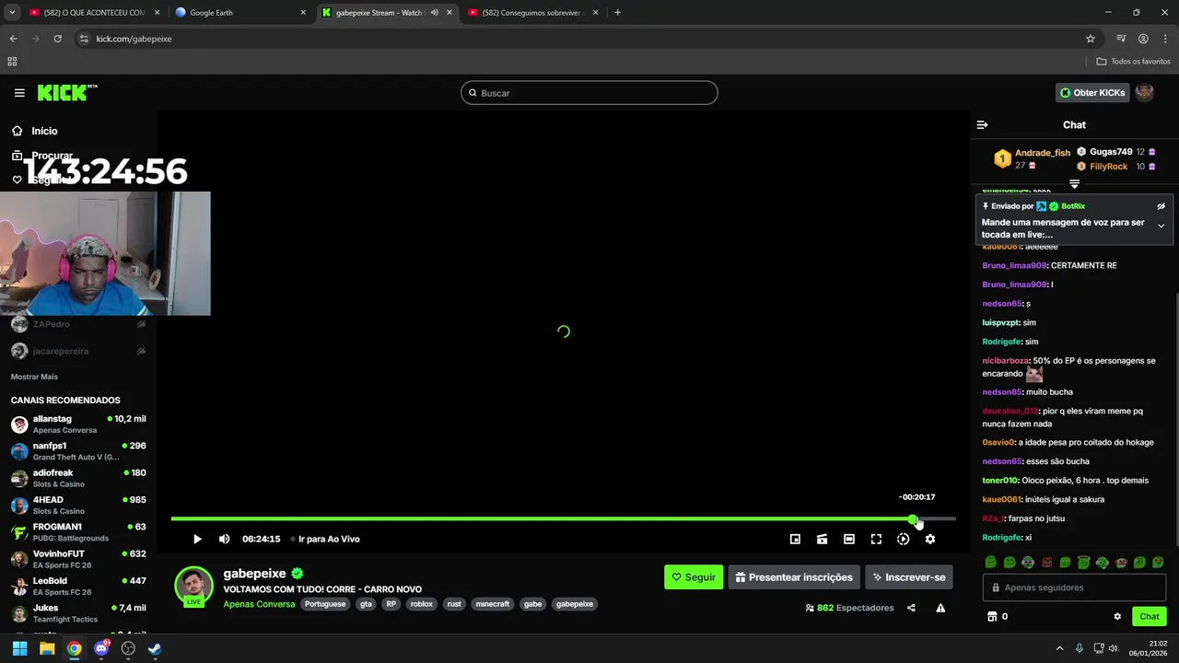Collapse chat panel with arrow icon
The width and height of the screenshot is (1179, 663).
click(982, 124)
